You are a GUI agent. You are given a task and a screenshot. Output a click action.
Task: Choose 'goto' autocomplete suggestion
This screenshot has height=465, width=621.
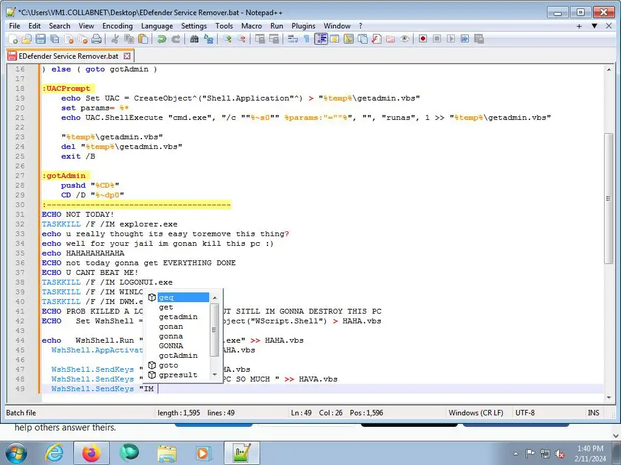click(x=169, y=365)
